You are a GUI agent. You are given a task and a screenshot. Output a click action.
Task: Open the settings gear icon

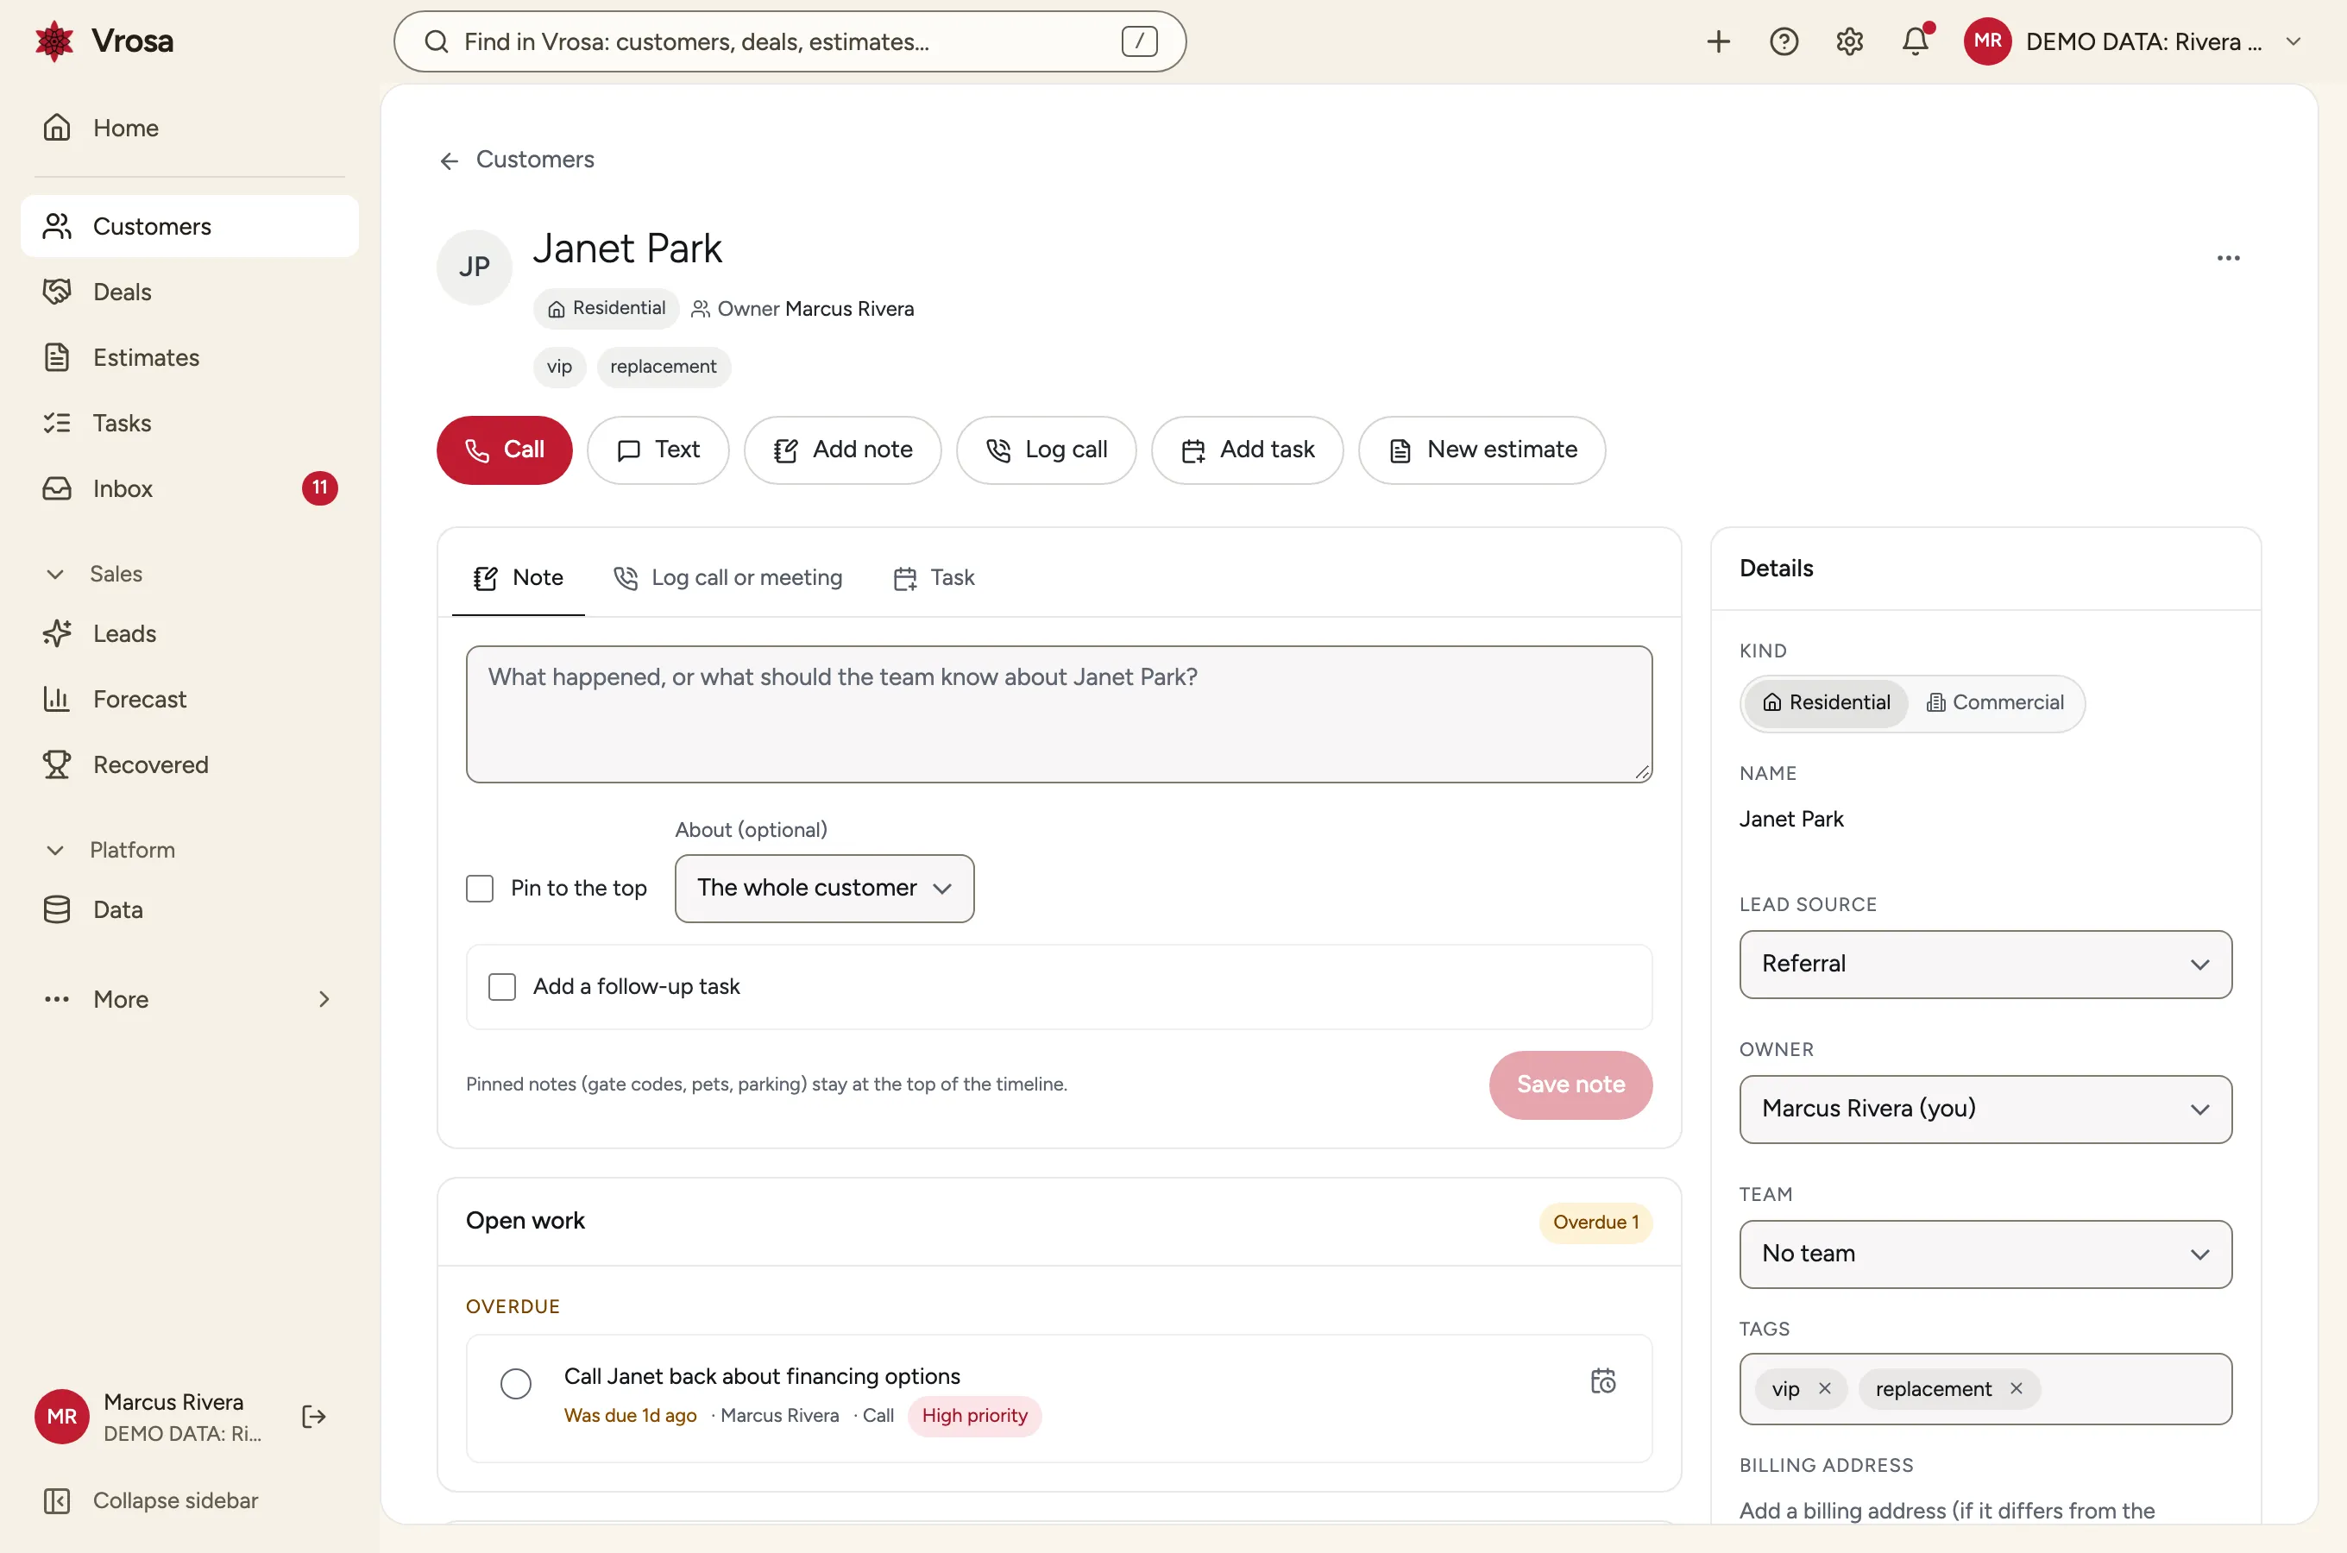point(1849,41)
